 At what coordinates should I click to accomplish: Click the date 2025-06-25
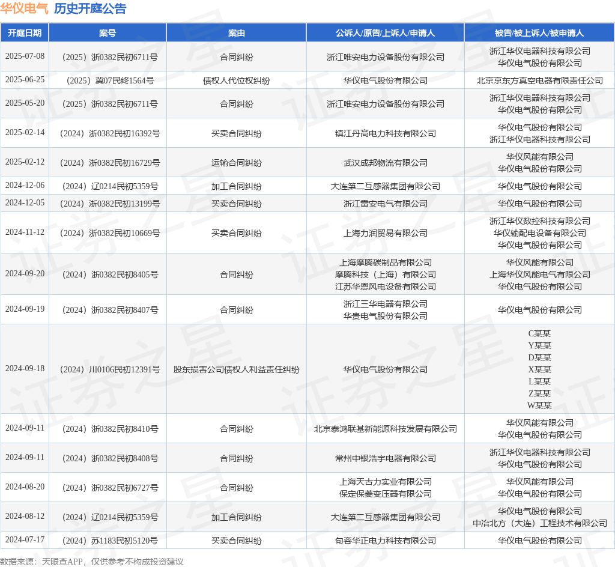coord(25,80)
